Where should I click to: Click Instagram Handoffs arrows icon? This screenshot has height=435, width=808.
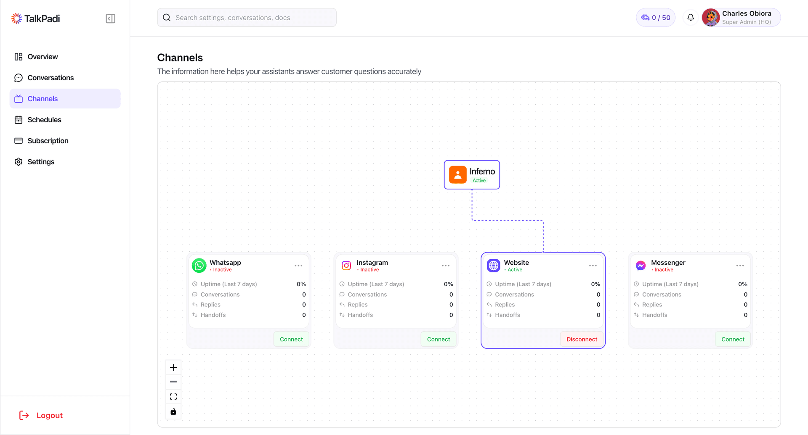[342, 315]
